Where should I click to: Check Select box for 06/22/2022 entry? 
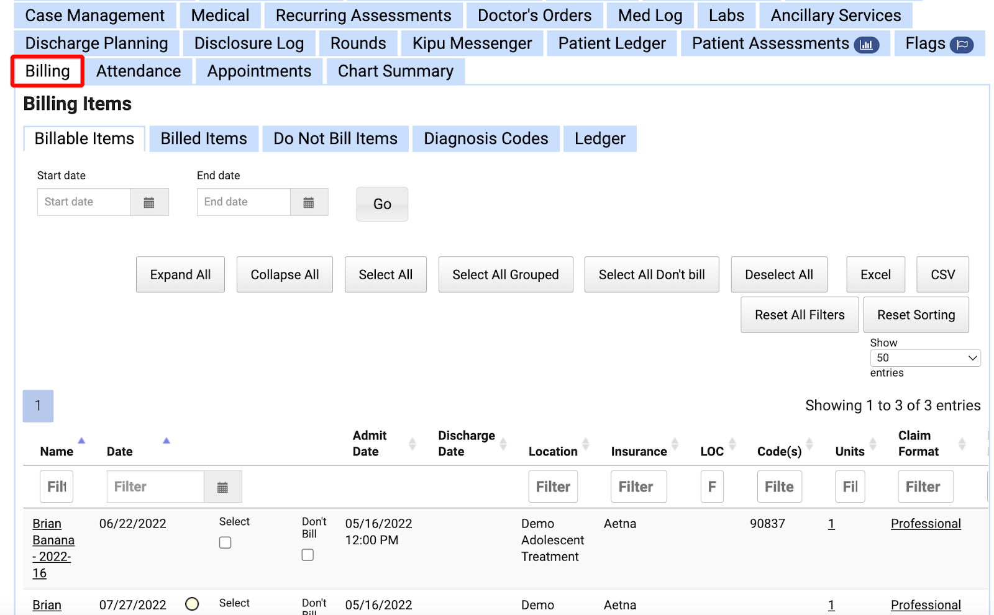[x=225, y=542]
